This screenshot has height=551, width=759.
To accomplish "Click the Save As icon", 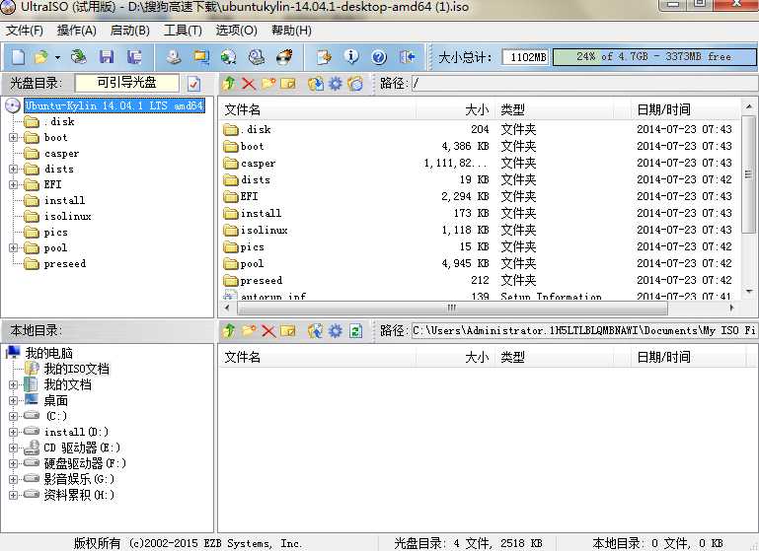I will pos(134,57).
